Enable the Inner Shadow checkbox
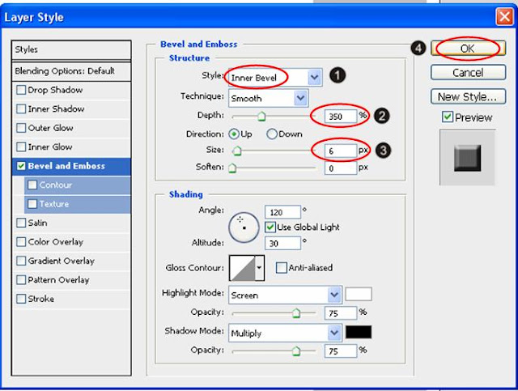 pos(21,108)
